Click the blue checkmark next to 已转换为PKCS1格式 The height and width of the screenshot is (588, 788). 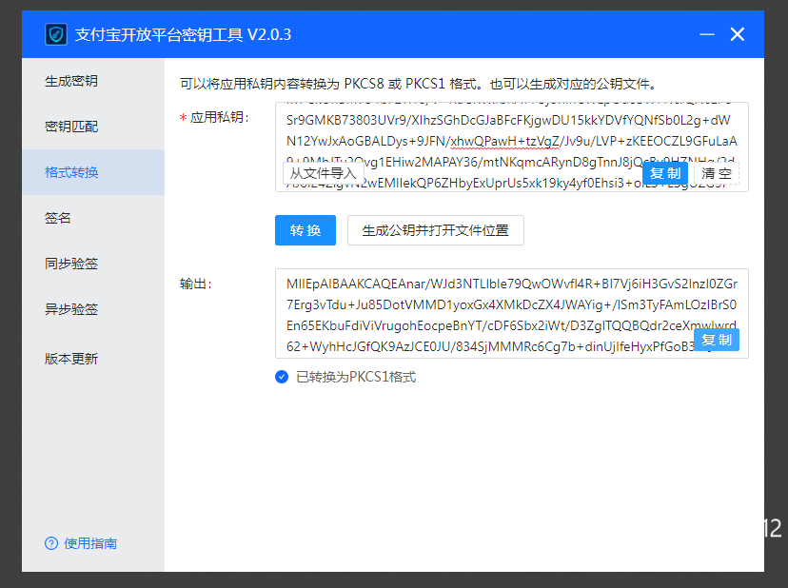click(x=282, y=377)
